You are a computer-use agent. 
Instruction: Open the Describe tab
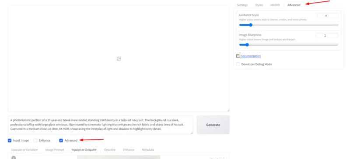click(110, 150)
